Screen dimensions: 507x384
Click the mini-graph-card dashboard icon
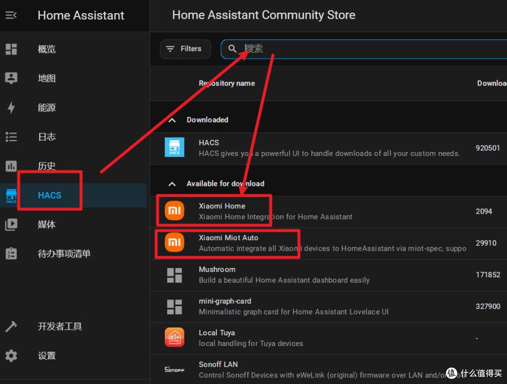point(175,307)
